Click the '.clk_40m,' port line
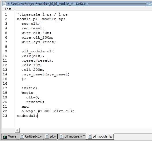 coord(32,65)
